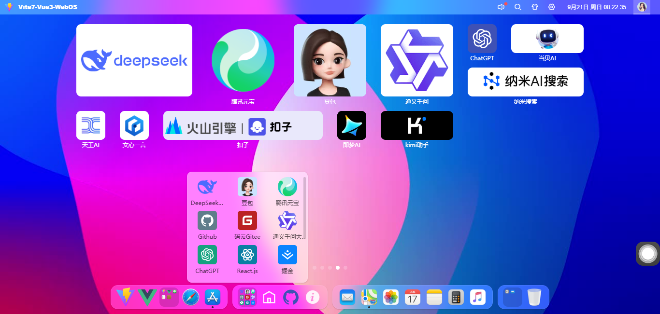Image resolution: width=660 pixels, height=314 pixels.
Task: Open the DeepSeek desktop shortcut
Action: pos(134,60)
